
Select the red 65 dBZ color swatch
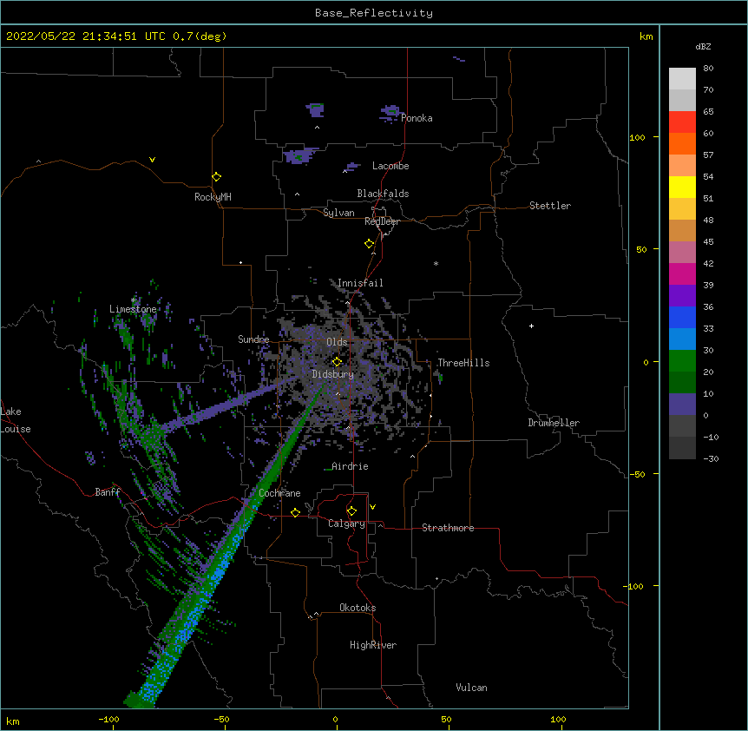point(682,122)
